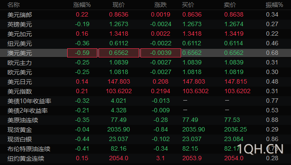Click 纽元美元 ask price 0.6114
The height and width of the screenshot is (165, 291).
coord(233,44)
